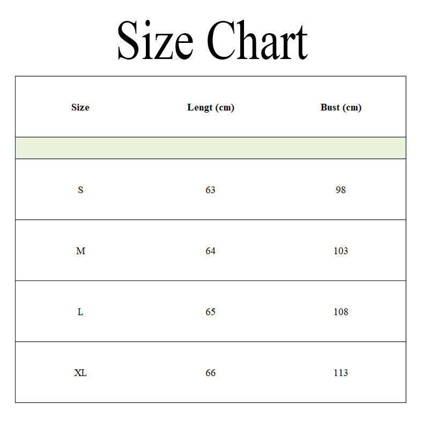Image resolution: width=429 pixels, height=429 pixels.
Task: Select the S size cell
Action: [80, 190]
